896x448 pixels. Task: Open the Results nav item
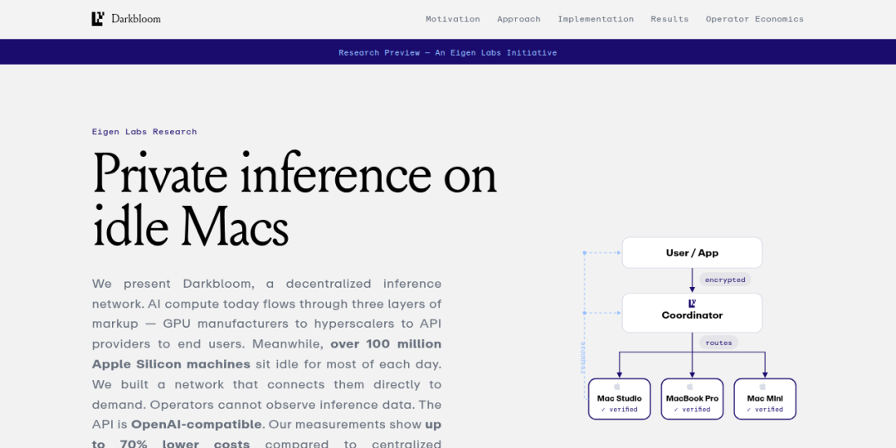coord(670,19)
